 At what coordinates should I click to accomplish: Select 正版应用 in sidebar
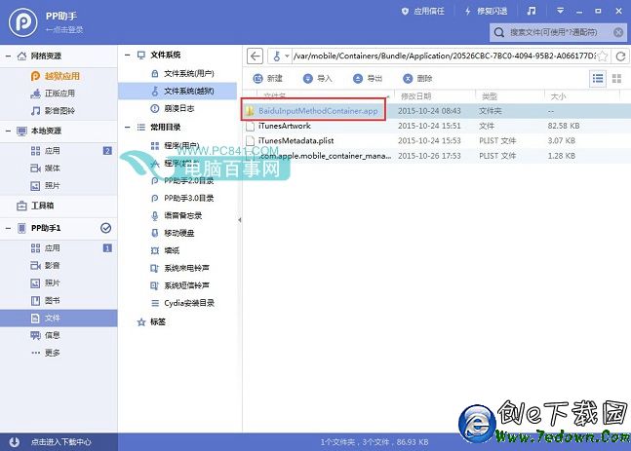[x=53, y=94]
